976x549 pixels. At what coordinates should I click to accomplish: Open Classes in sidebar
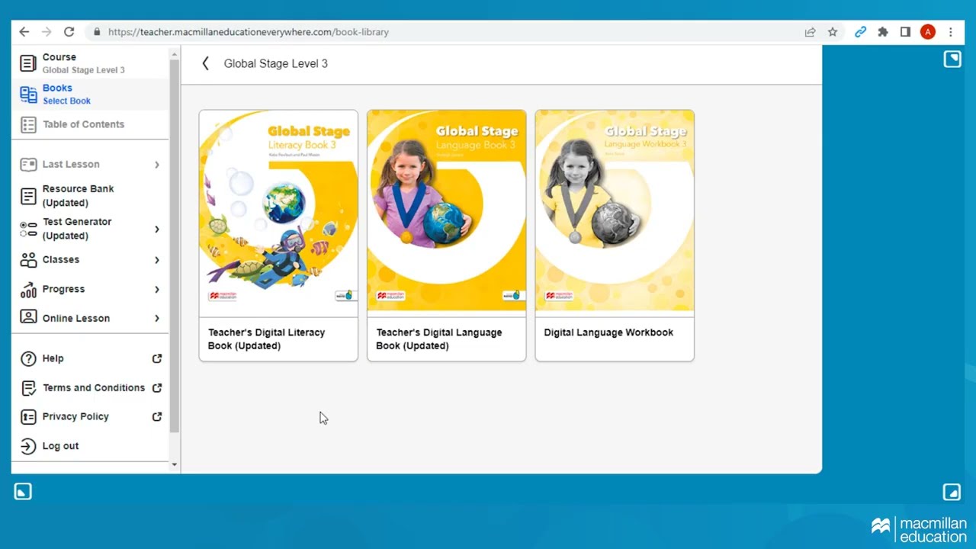pyautogui.click(x=61, y=259)
